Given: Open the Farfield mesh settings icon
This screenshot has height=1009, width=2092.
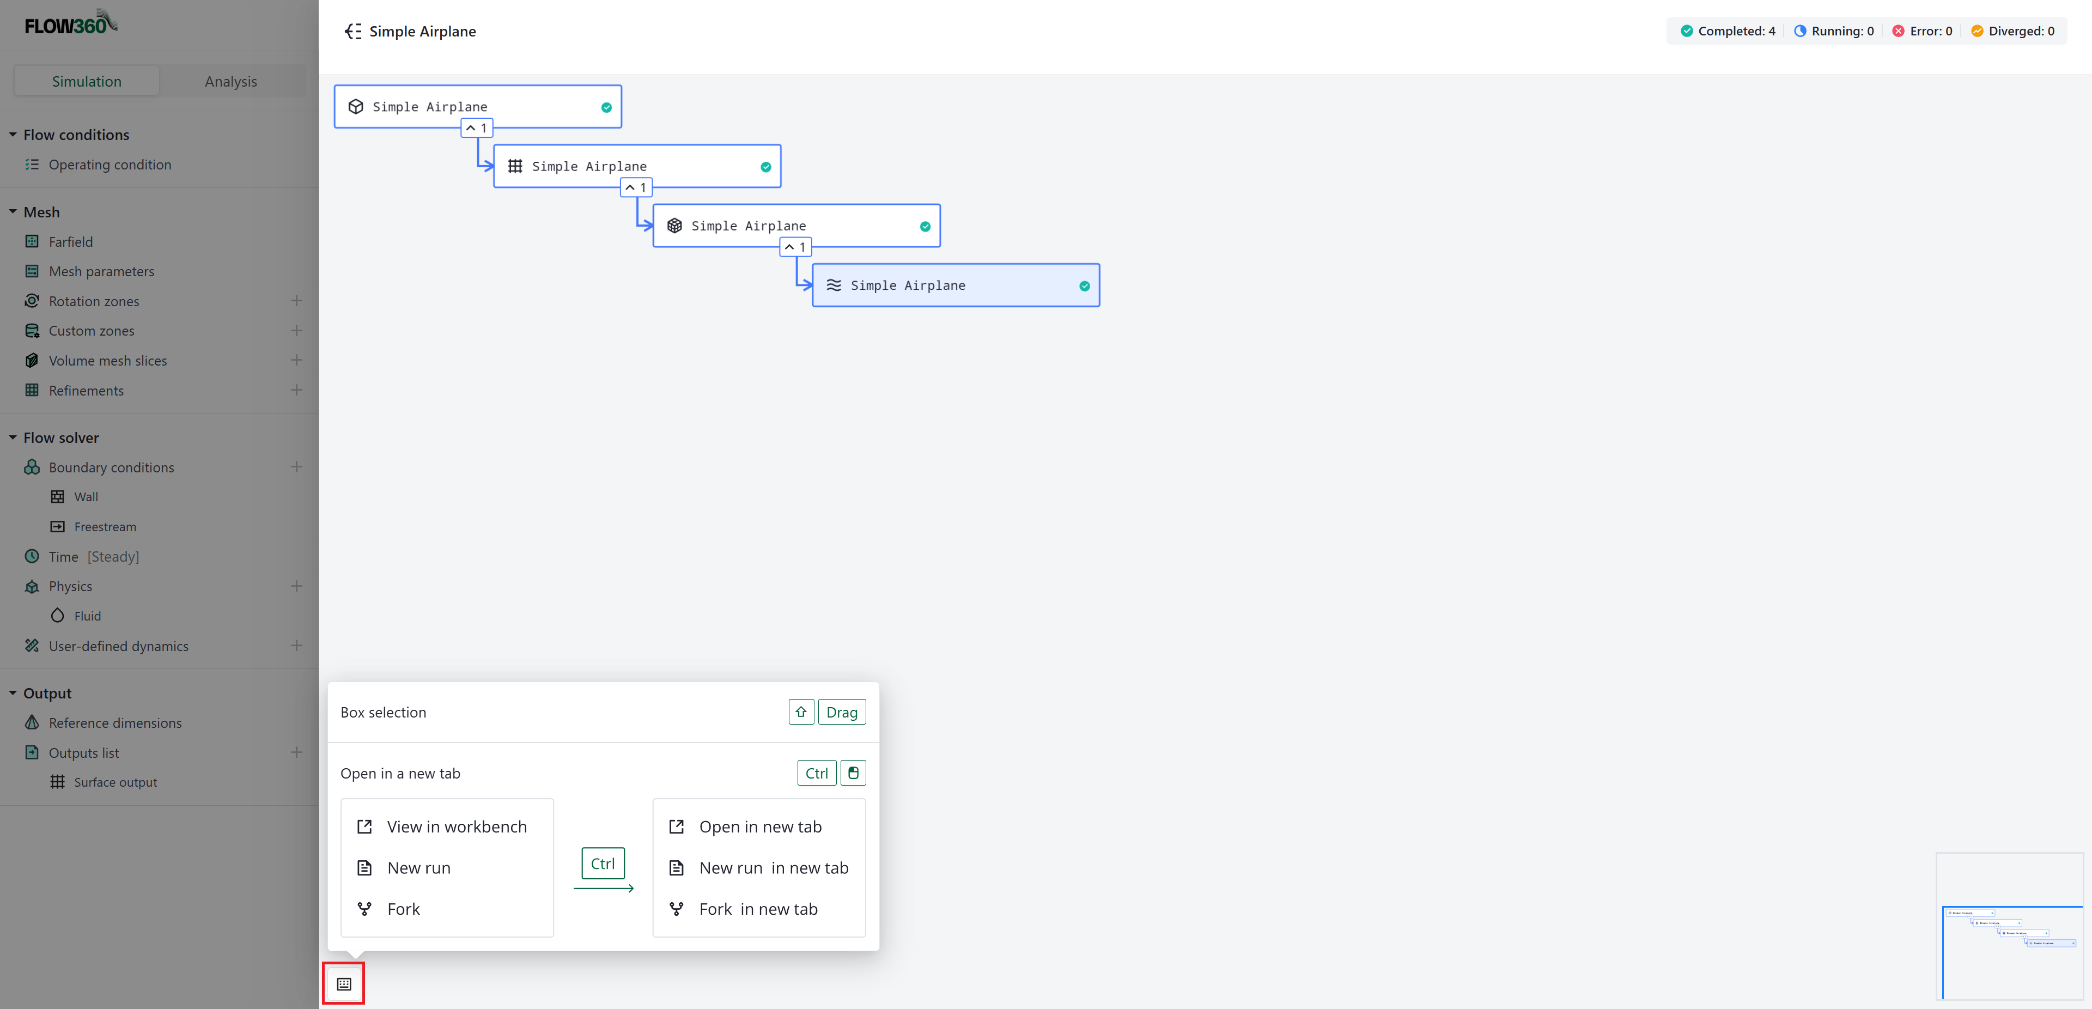Looking at the screenshot, I should 32,241.
